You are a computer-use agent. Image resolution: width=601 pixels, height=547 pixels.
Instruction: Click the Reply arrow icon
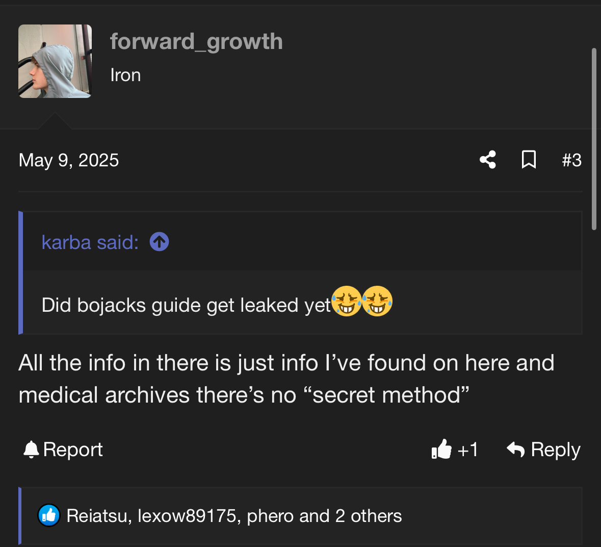[515, 449]
